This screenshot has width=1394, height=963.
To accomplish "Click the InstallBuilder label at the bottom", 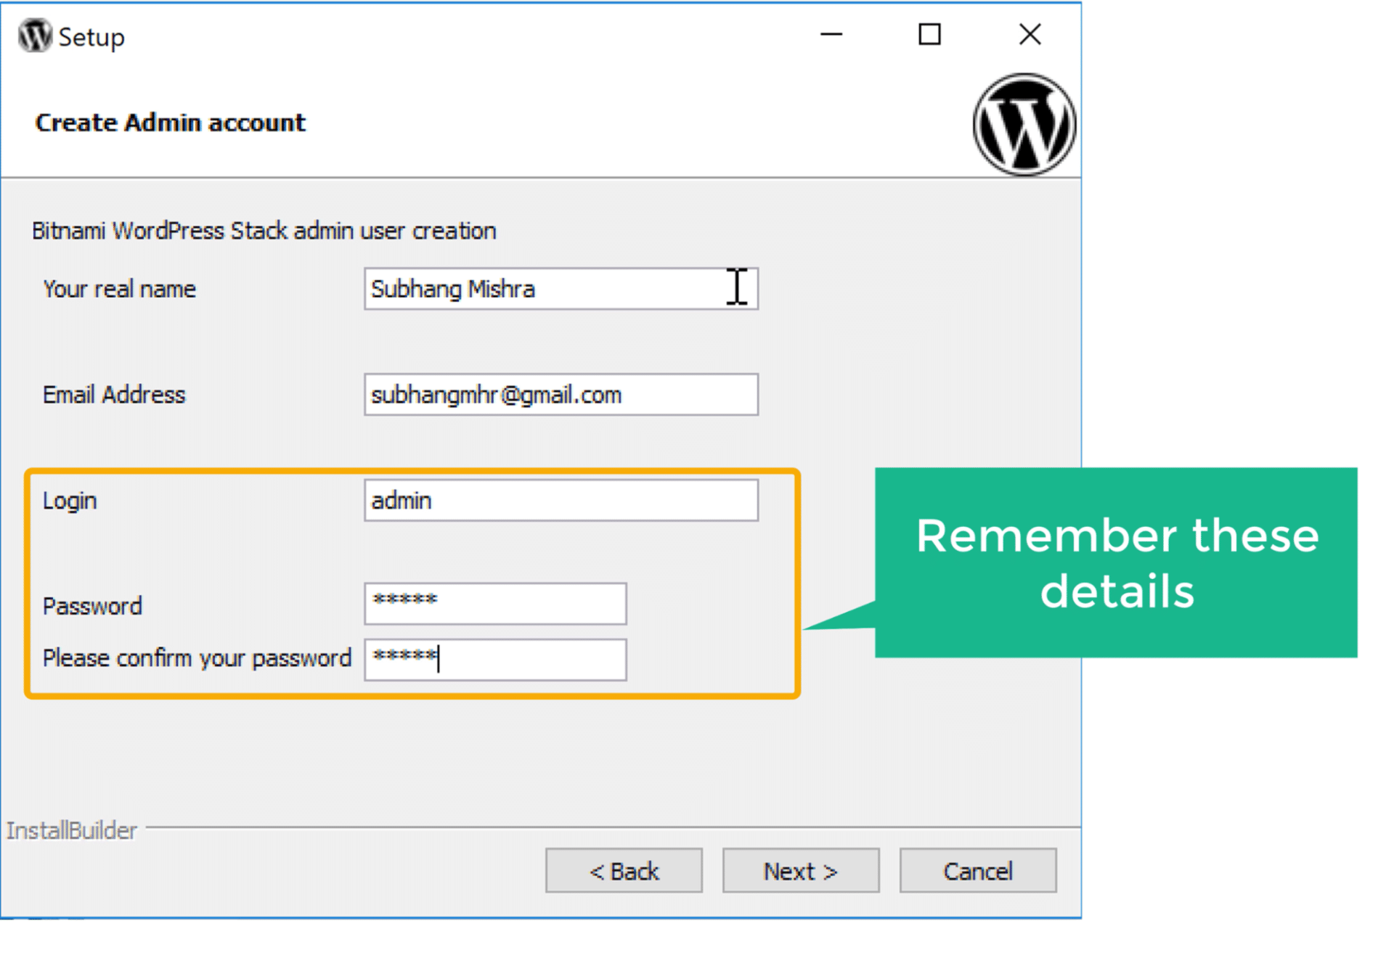I will click(x=71, y=829).
